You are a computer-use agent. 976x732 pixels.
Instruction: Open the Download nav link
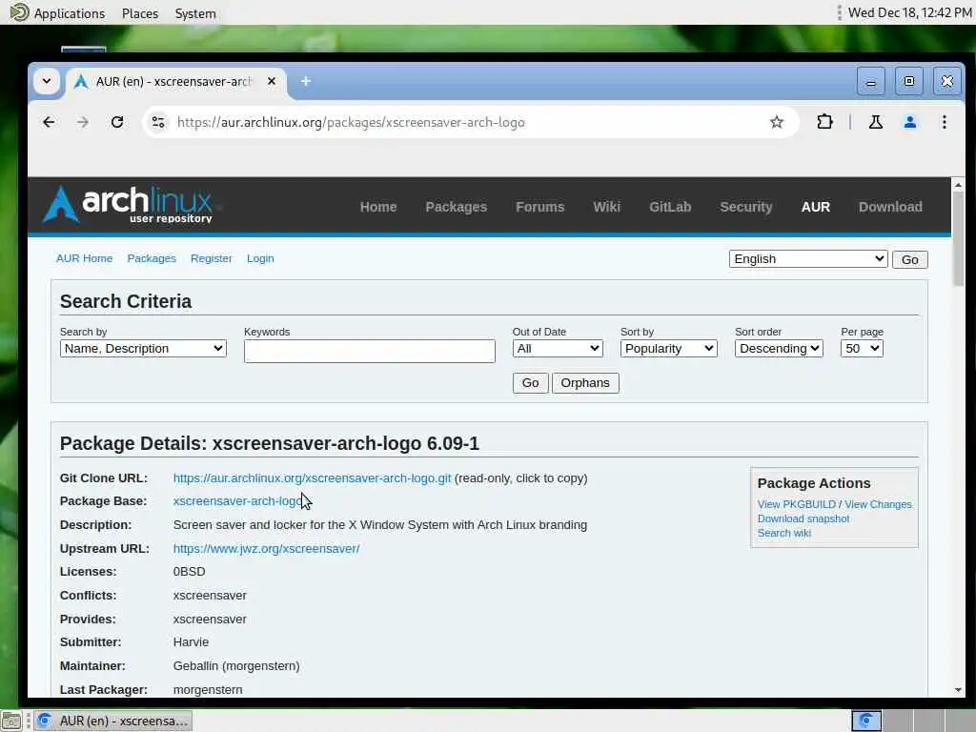[891, 207]
